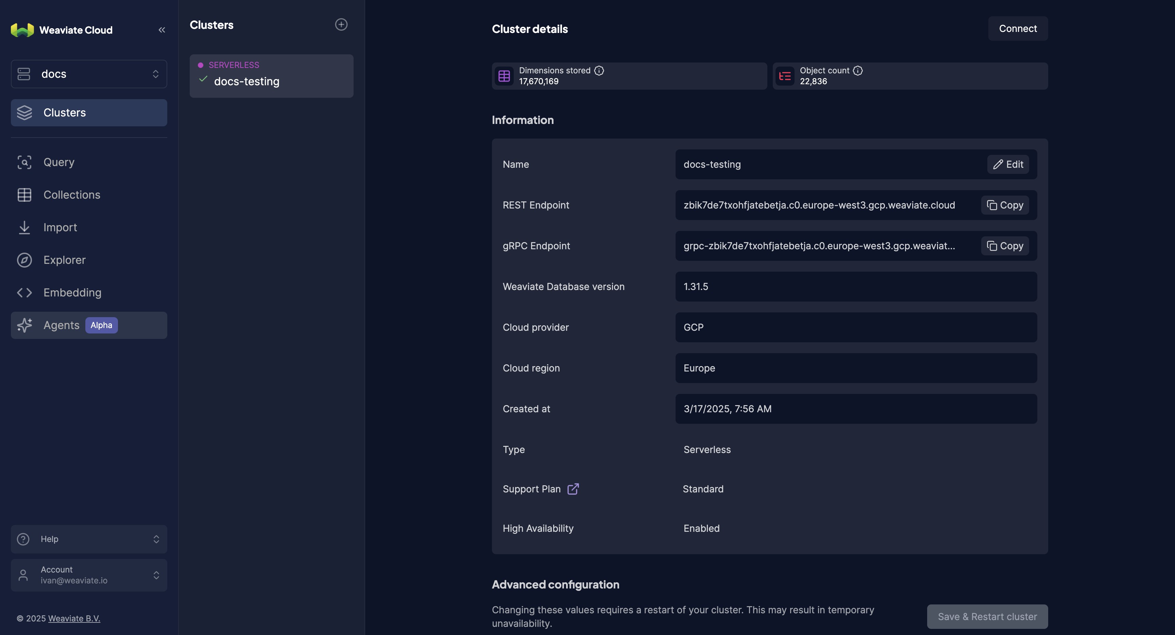The height and width of the screenshot is (635, 1175).
Task: Click the Dimensions stored grid icon
Action: (x=504, y=76)
